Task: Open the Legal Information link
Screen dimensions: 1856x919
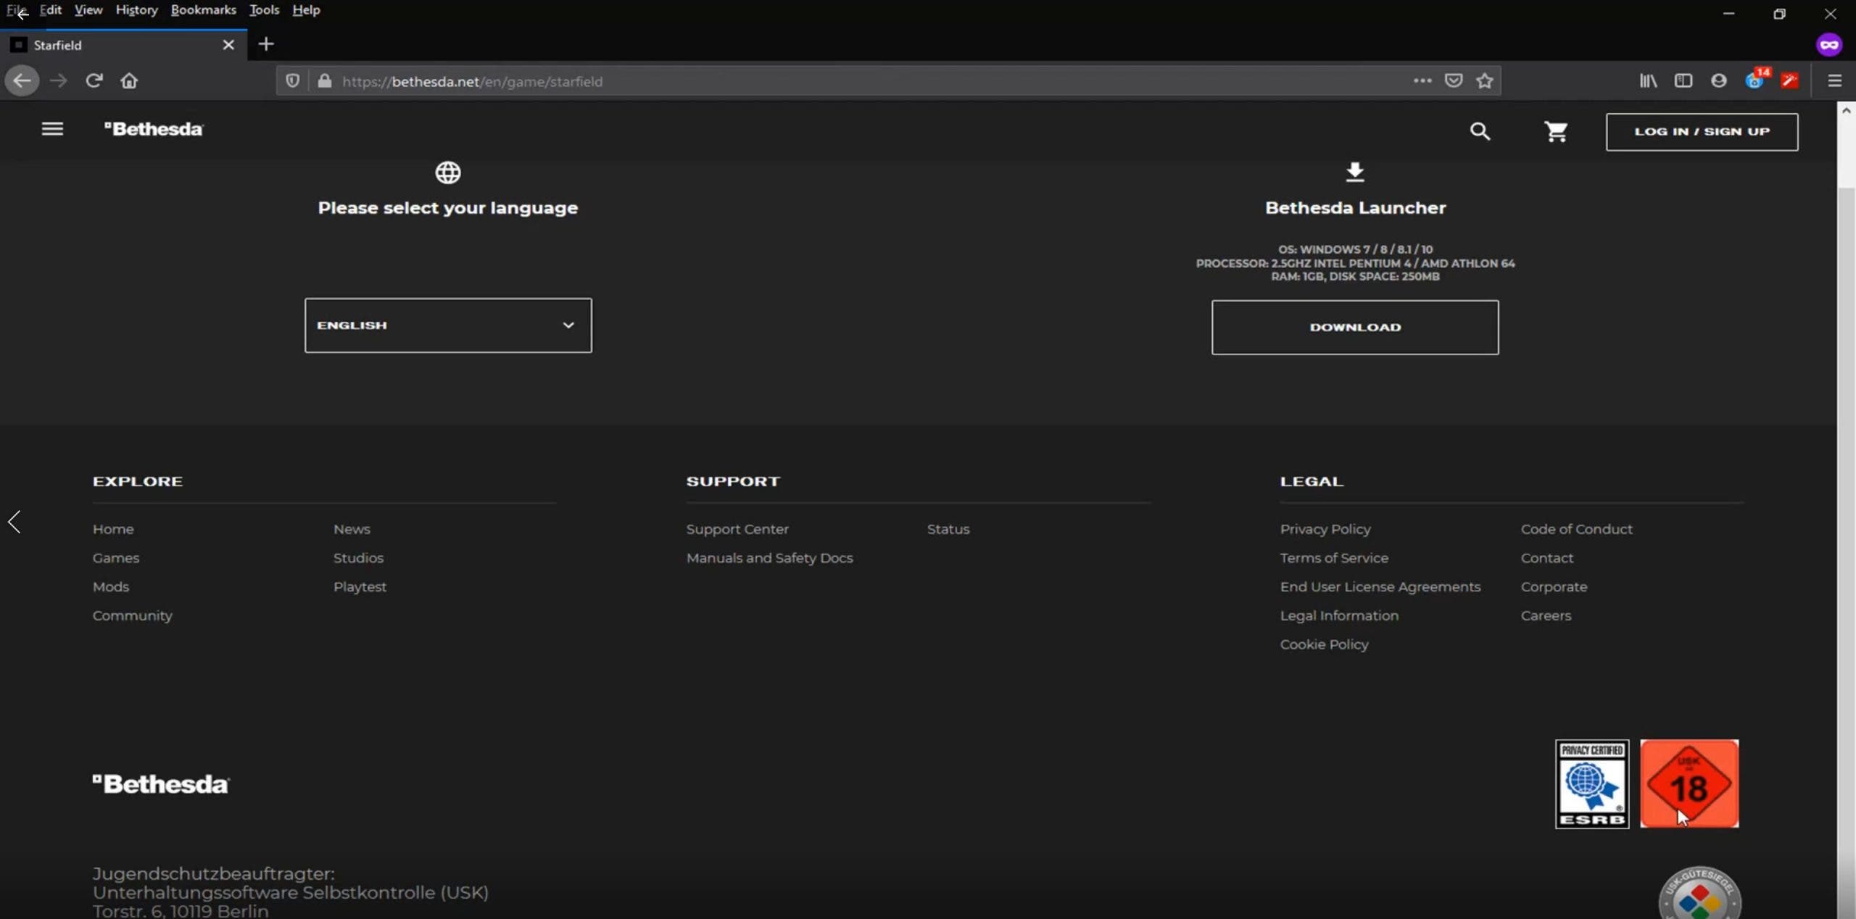Action: (1339, 616)
